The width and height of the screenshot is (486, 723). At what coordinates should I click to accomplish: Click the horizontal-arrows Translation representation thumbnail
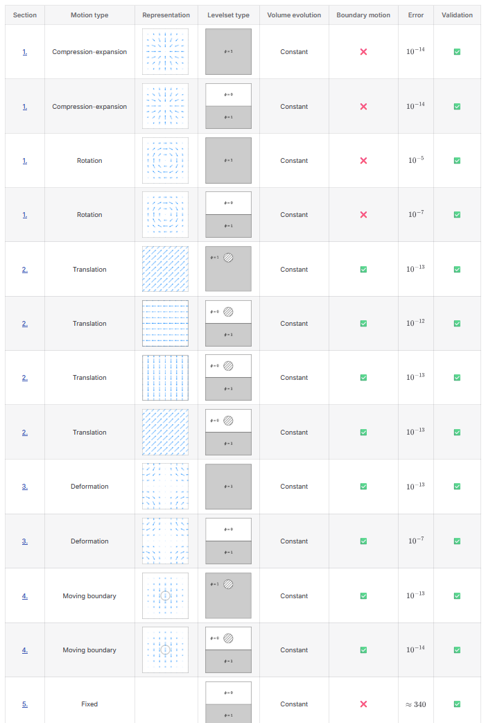point(165,324)
